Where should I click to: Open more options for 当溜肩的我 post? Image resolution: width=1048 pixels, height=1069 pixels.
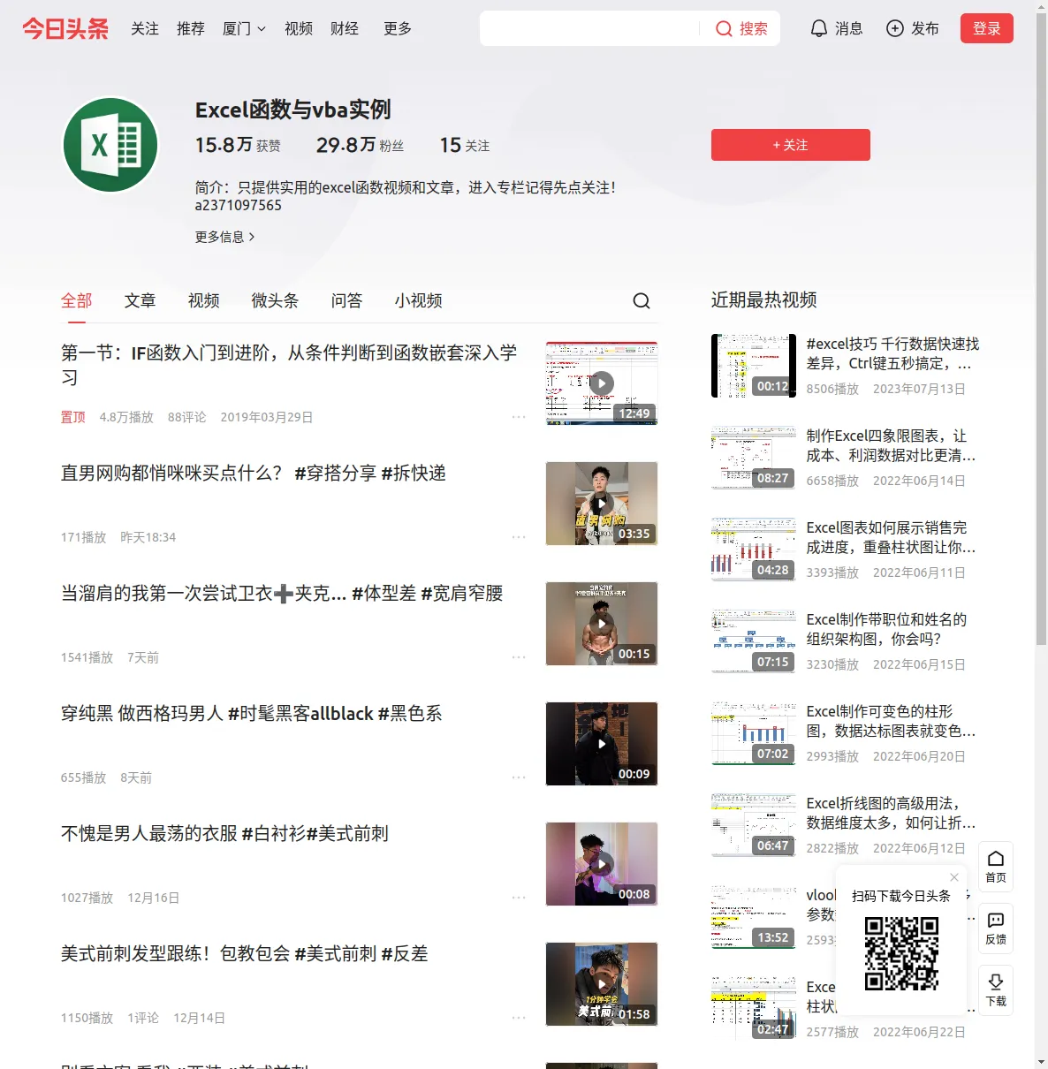click(519, 657)
